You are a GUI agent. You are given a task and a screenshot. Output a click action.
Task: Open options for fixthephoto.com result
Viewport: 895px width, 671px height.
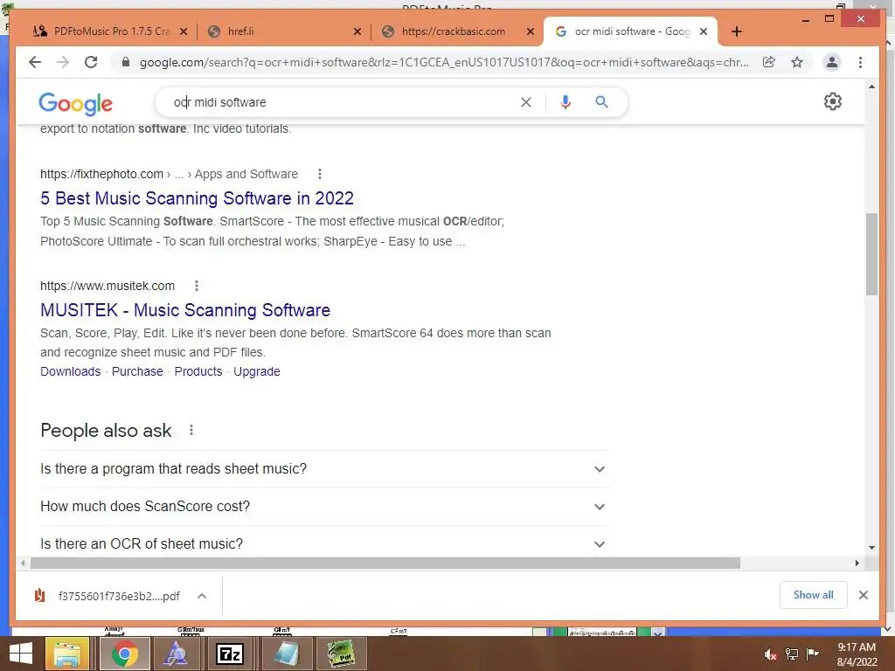click(320, 174)
